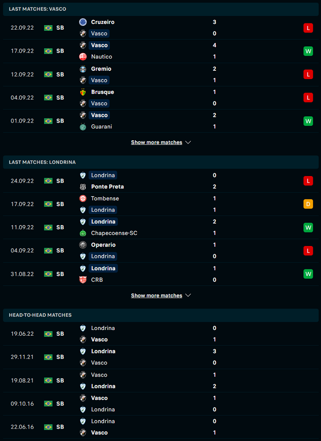The image size is (321, 441).
Task: Click the red L badge for Gremio match
Action: pyautogui.click(x=308, y=74)
